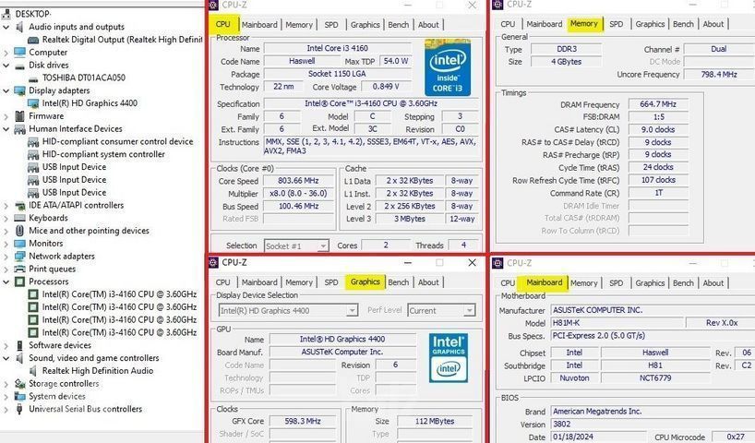This screenshot has width=755, height=443.
Task: Click the BIOS Version value 3802
Action: tap(653, 425)
